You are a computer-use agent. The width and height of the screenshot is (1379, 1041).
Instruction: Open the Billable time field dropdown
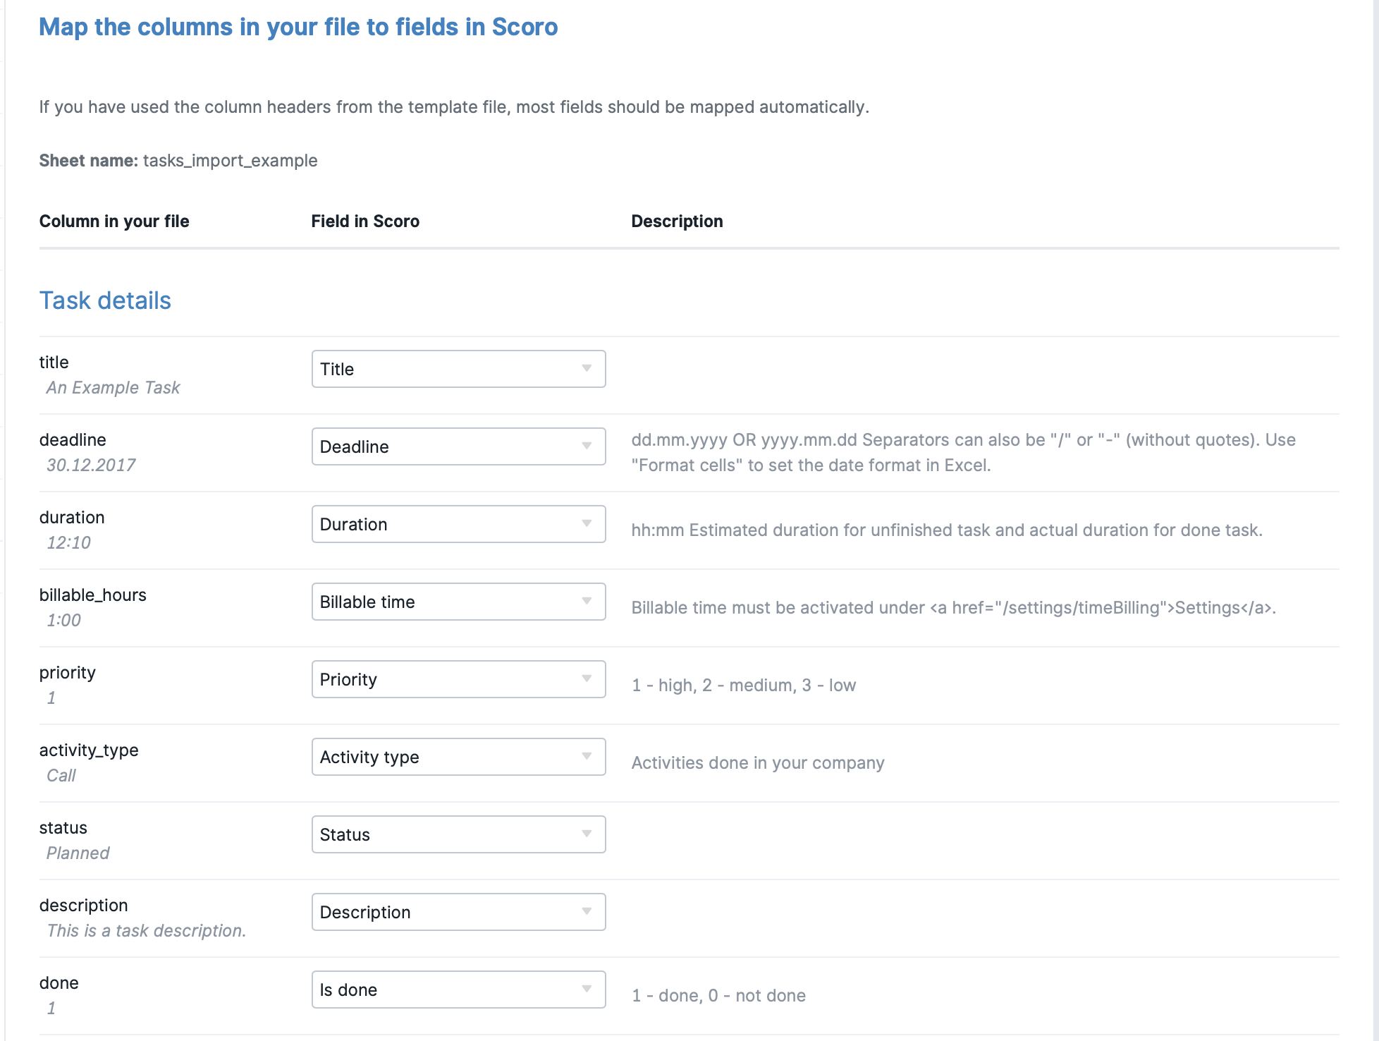pos(458,602)
